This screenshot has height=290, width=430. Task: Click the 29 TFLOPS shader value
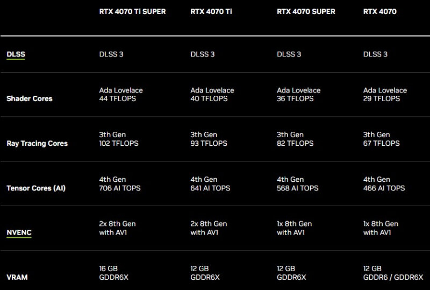pos(382,98)
